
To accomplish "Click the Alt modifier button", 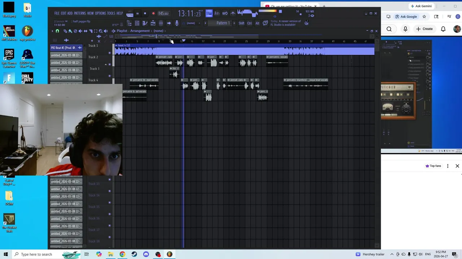I will (x=257, y=23).
